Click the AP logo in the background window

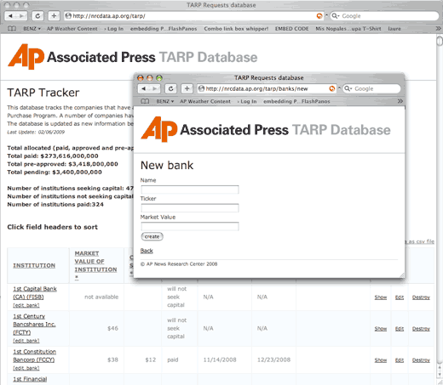(x=26, y=56)
